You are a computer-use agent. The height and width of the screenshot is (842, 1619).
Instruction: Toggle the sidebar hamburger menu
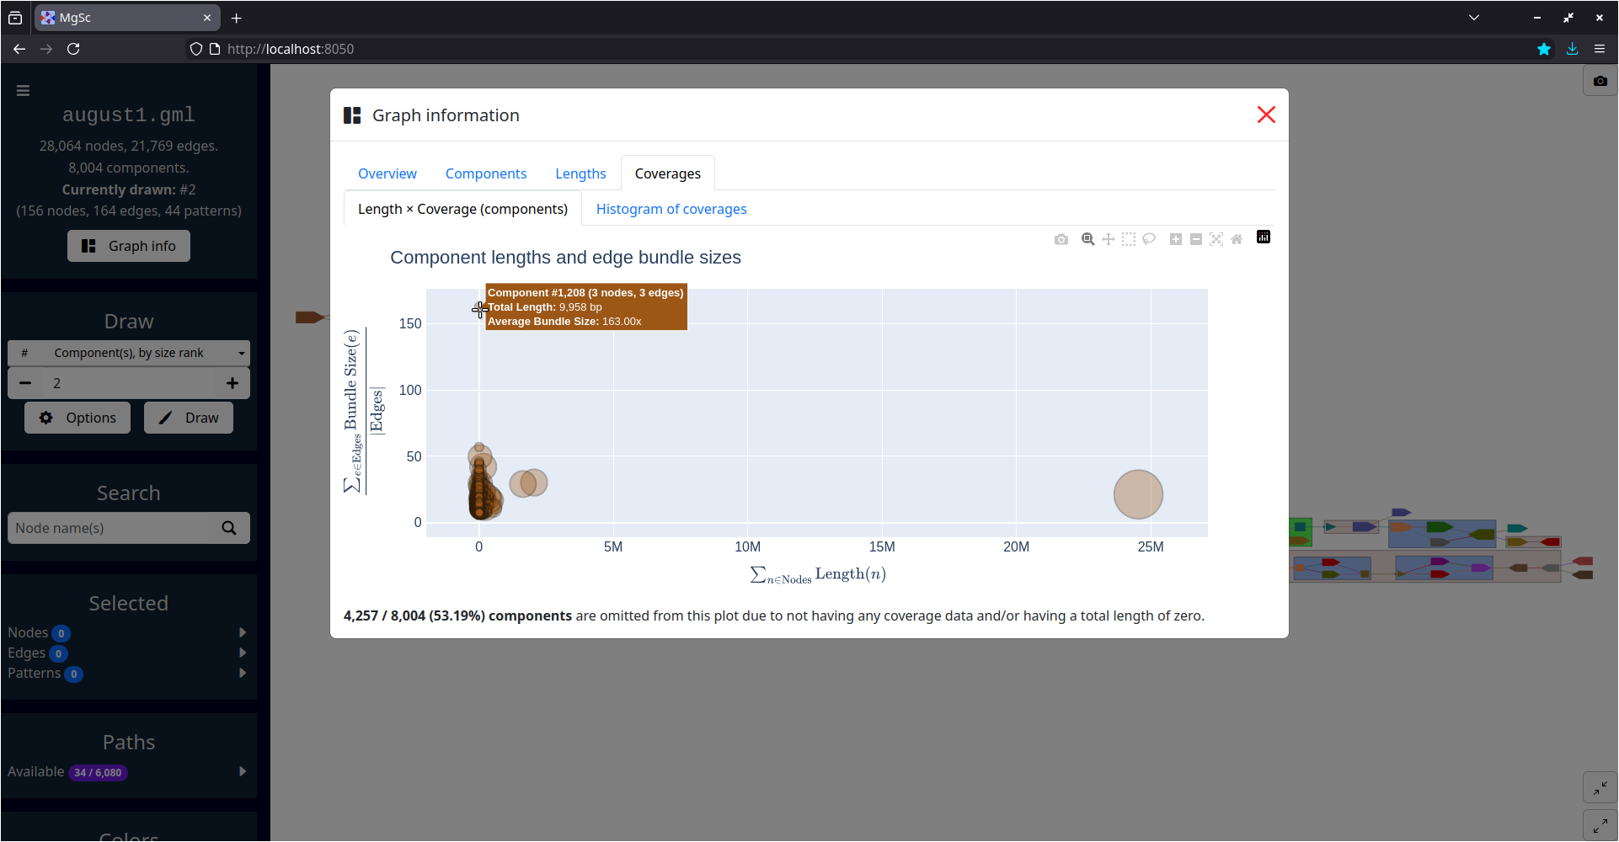(x=23, y=90)
